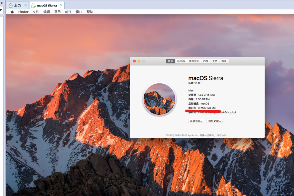Switch to the 服务 tab
The image size is (294, 196).
(224, 61)
